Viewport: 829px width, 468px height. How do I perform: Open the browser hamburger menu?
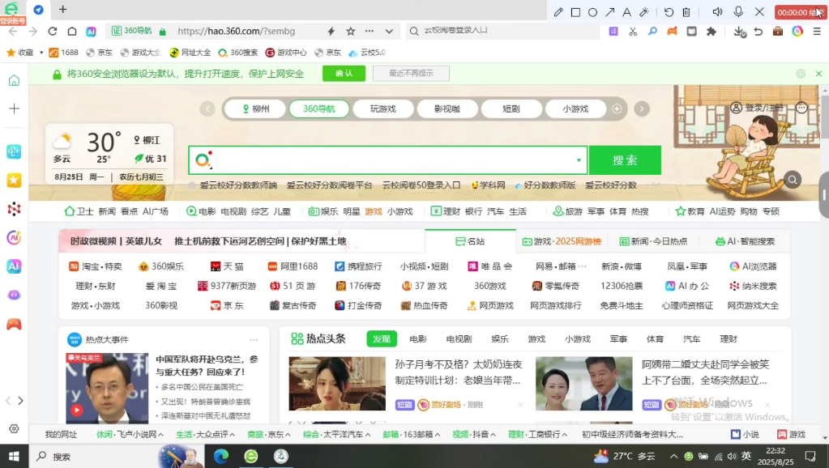tap(817, 31)
